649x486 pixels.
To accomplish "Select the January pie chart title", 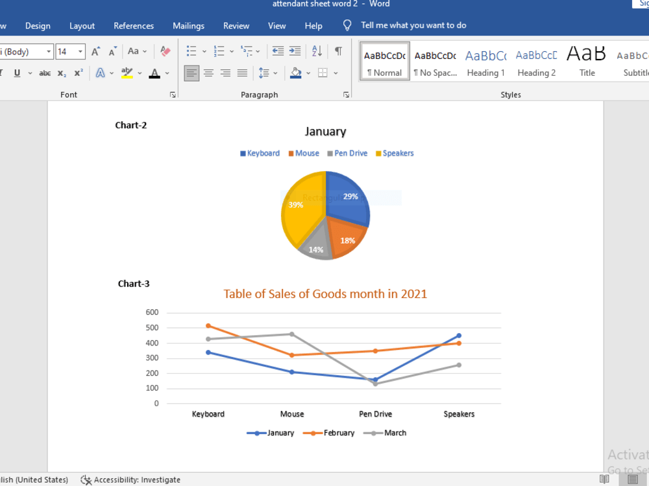I will [325, 132].
